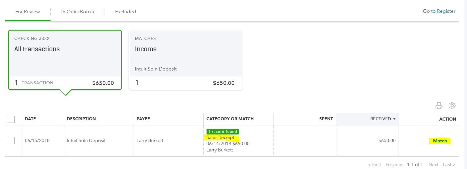
Task: Sort by the Date column header
Action: (30, 119)
